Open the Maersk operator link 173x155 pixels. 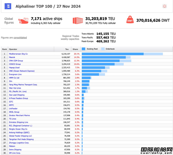point(12,57)
